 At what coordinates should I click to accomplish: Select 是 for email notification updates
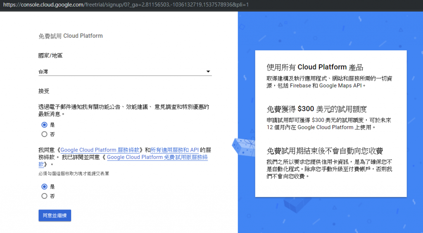(44, 125)
